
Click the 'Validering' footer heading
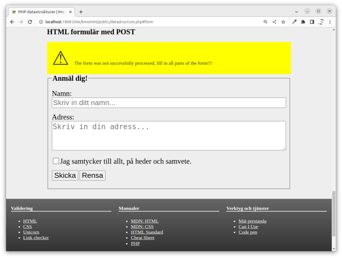tap(22, 208)
